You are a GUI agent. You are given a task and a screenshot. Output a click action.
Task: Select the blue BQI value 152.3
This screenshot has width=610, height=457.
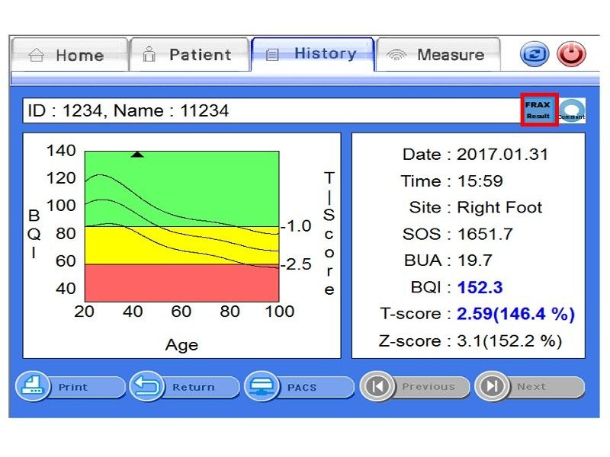480,287
